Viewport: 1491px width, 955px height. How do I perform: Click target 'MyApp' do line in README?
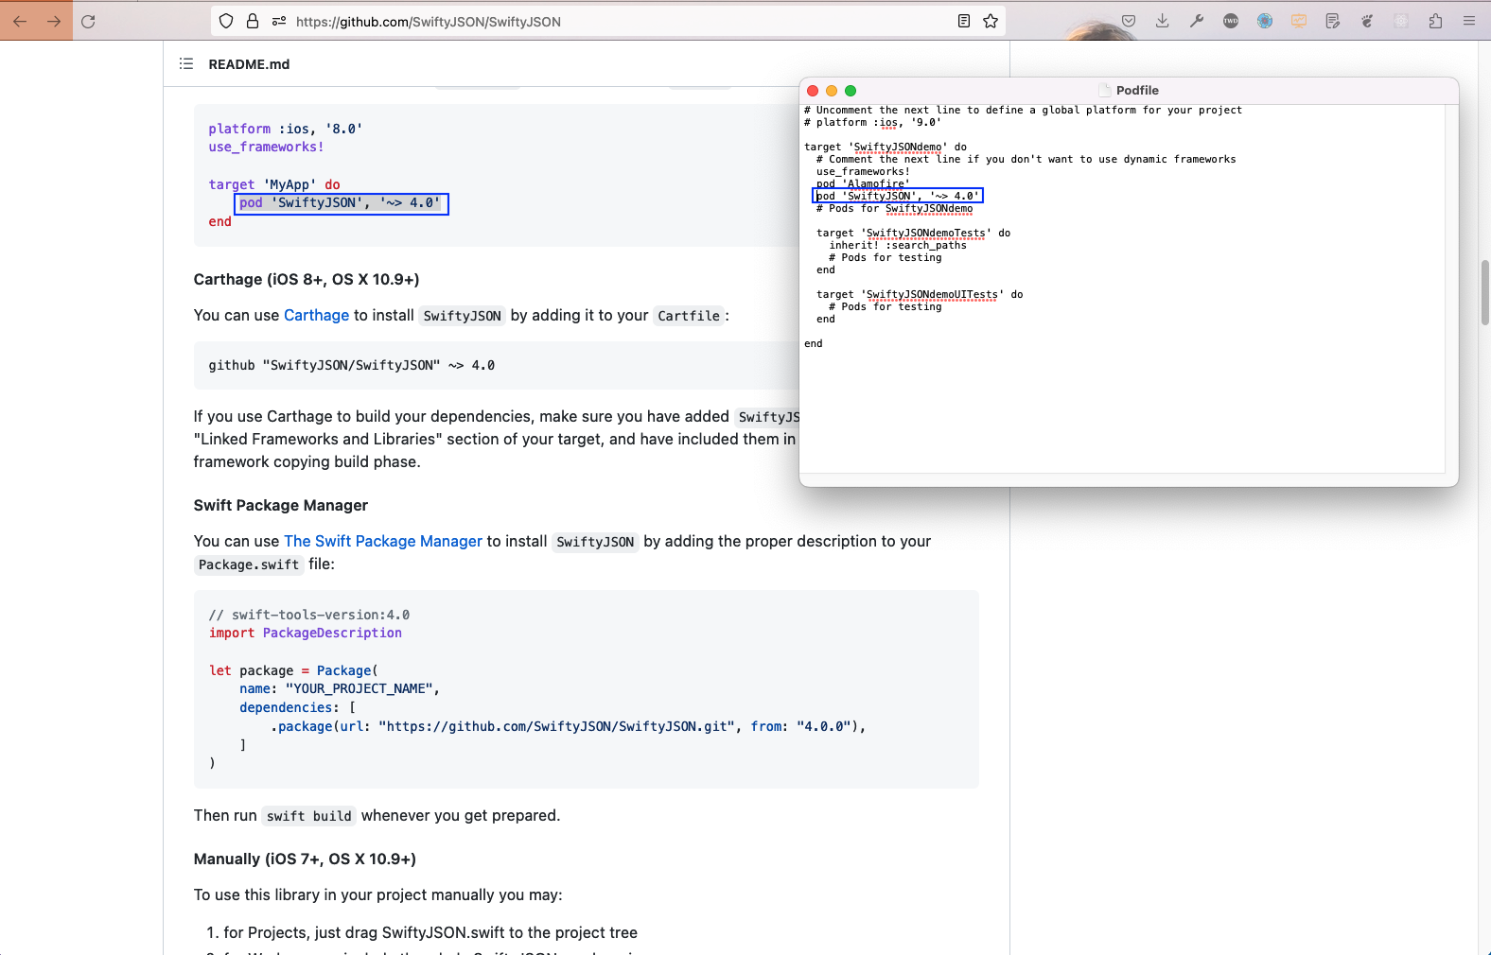[x=274, y=184]
